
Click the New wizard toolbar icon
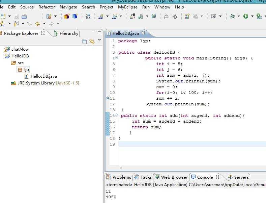click(3, 16)
